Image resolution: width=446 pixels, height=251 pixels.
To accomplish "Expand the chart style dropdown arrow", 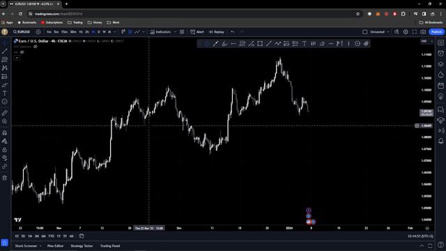I will click(144, 32).
